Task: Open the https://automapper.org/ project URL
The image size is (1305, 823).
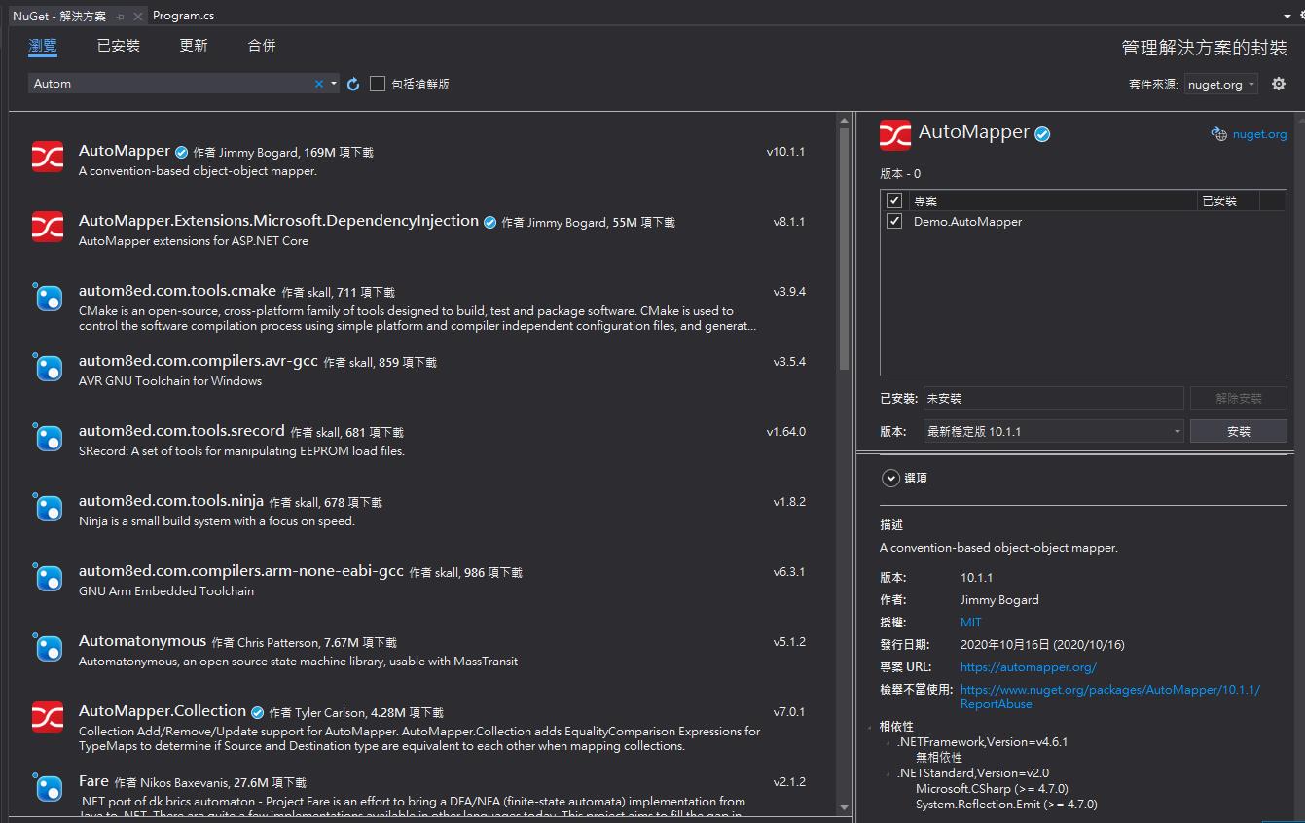Action: pyautogui.click(x=1028, y=666)
